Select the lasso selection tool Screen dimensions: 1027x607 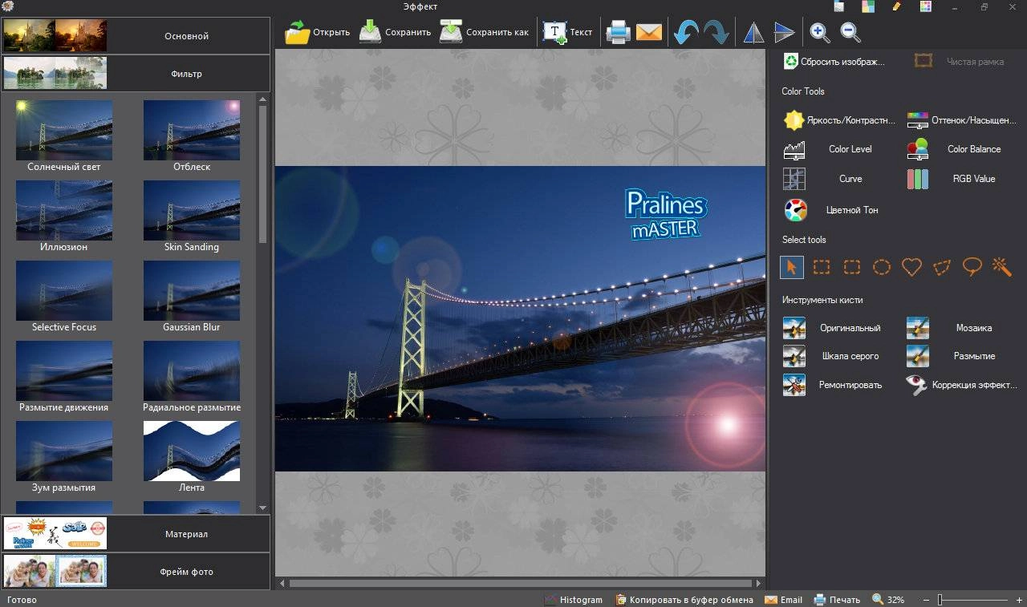tap(972, 267)
